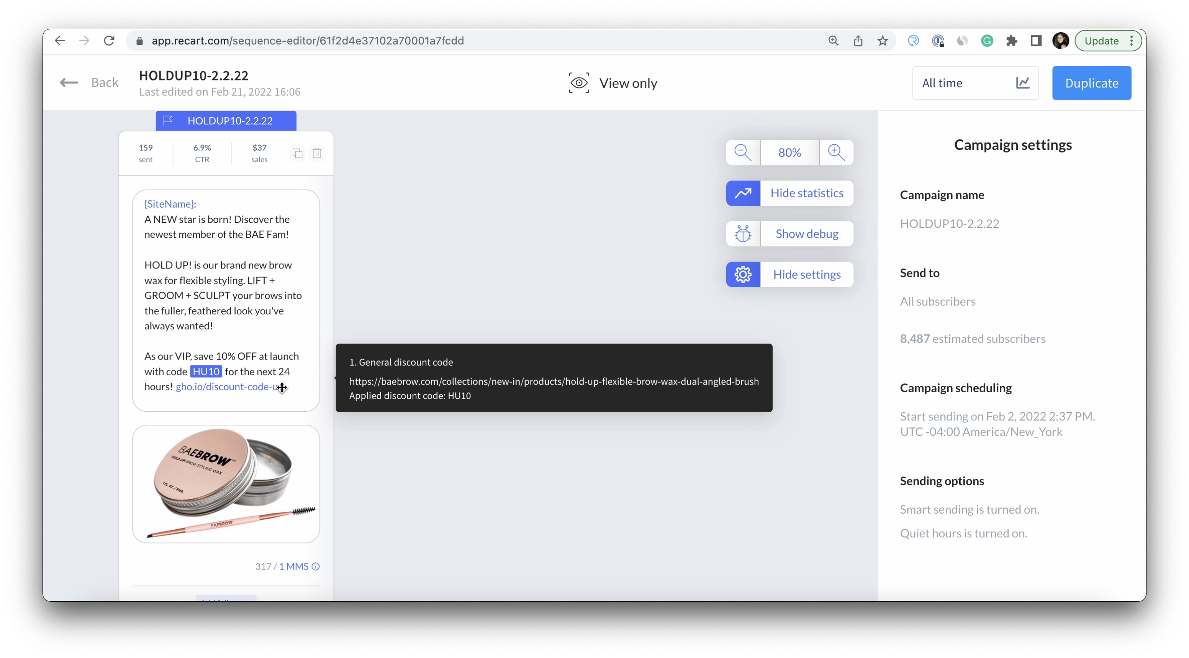Image resolution: width=1189 pixels, height=658 pixels.
Task: Click the 1 MMS info link
Action: click(x=293, y=566)
